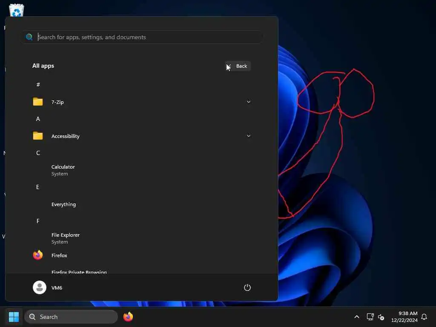
Task: Jump using the # letter header
Action: [x=38, y=85]
